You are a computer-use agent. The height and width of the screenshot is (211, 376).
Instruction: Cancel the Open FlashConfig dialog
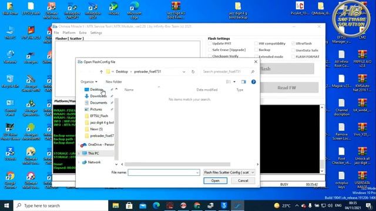243,181
